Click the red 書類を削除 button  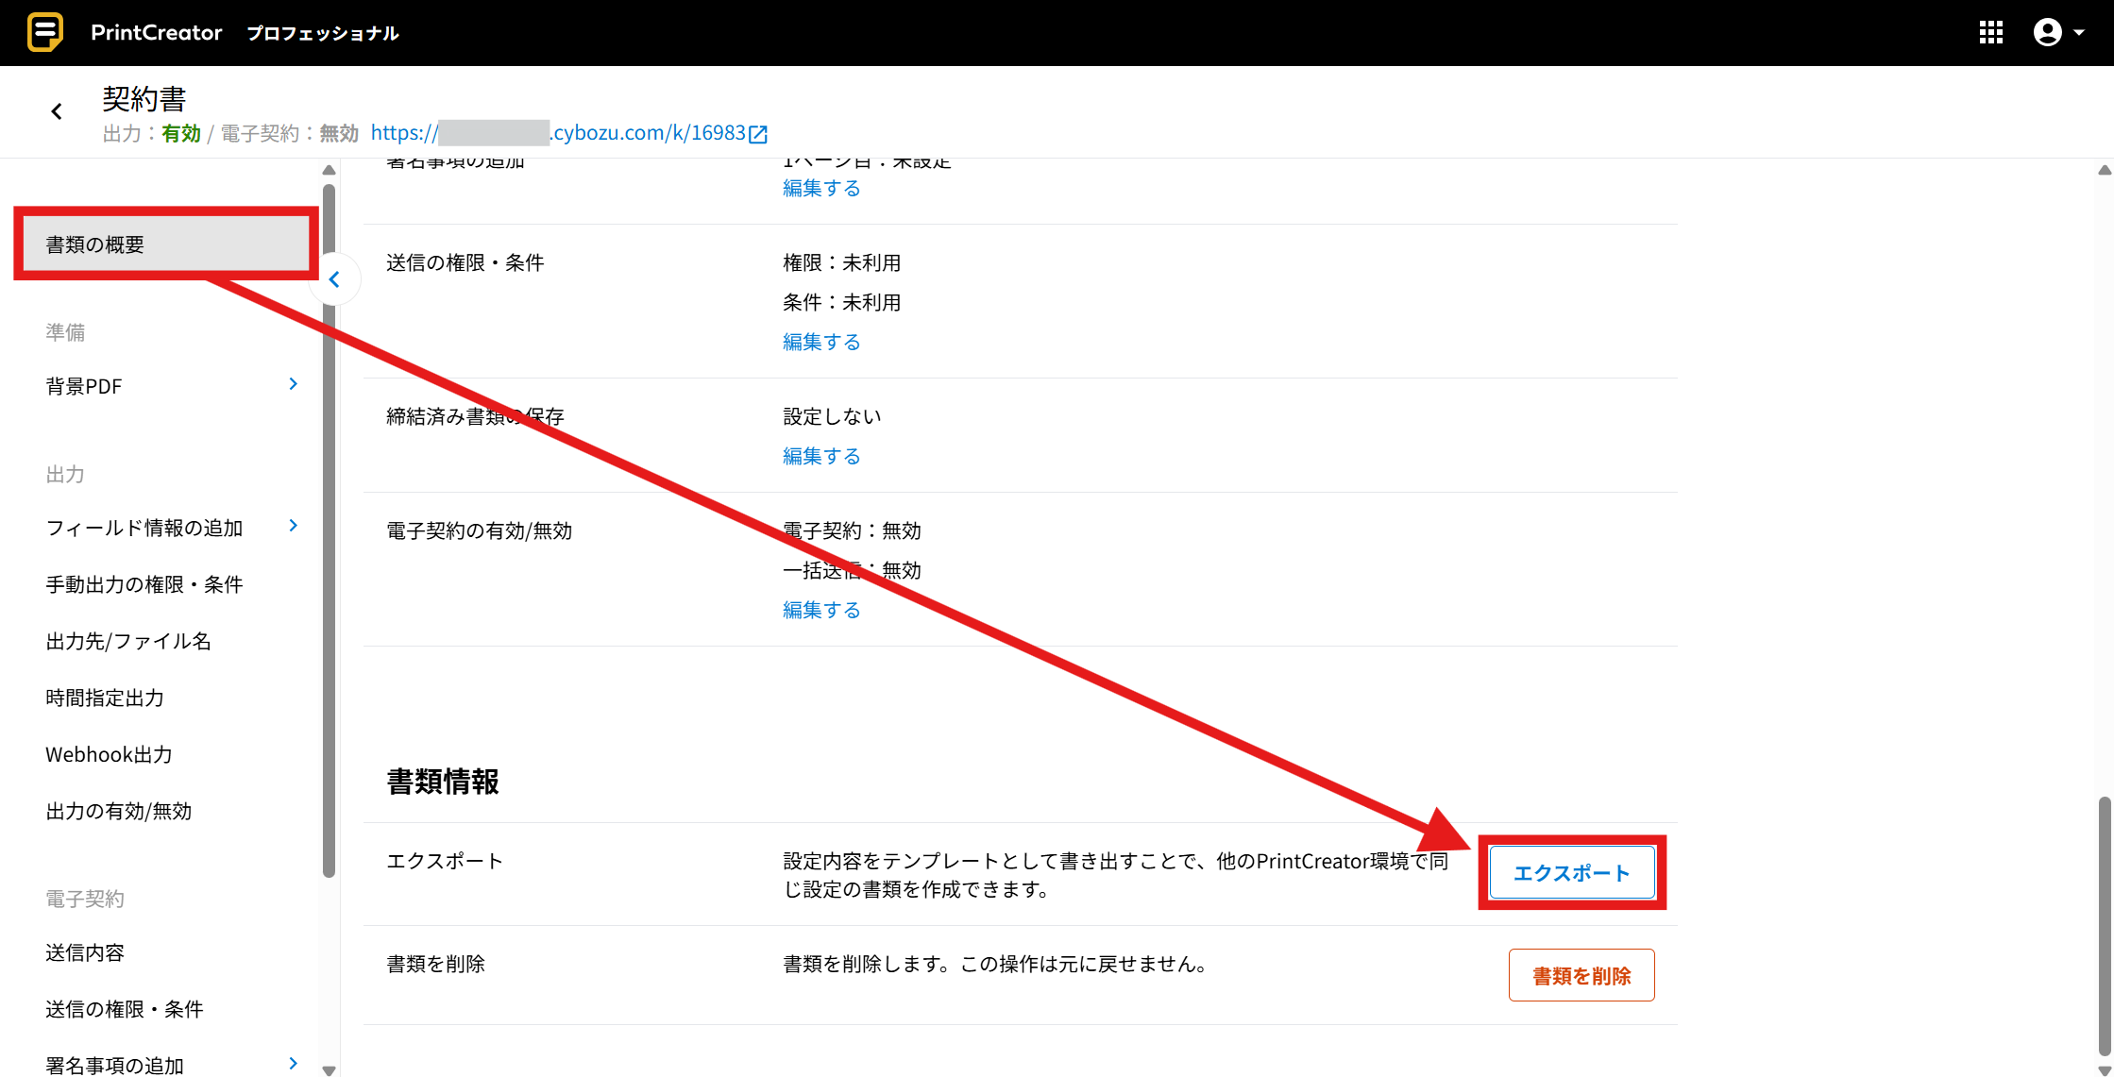tap(1581, 975)
